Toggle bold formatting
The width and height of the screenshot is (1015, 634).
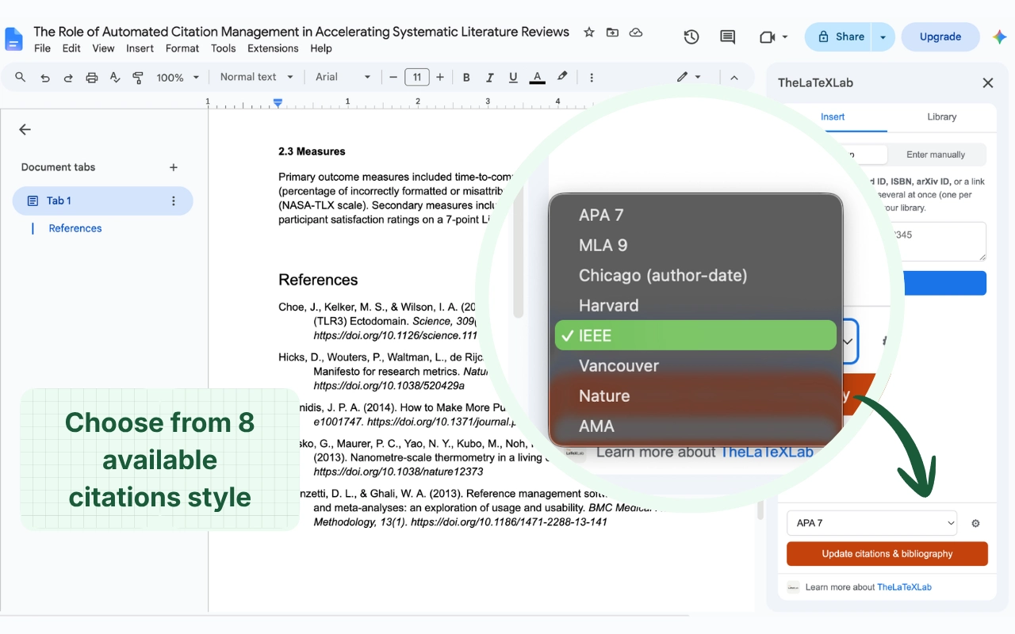pos(466,77)
